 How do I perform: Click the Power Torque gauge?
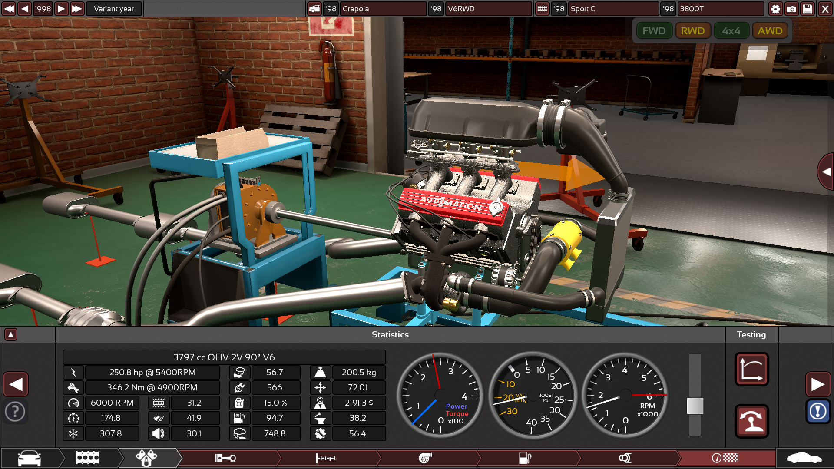click(x=440, y=395)
